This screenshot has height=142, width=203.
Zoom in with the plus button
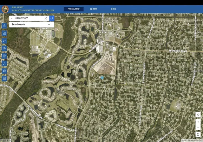tap(198, 122)
